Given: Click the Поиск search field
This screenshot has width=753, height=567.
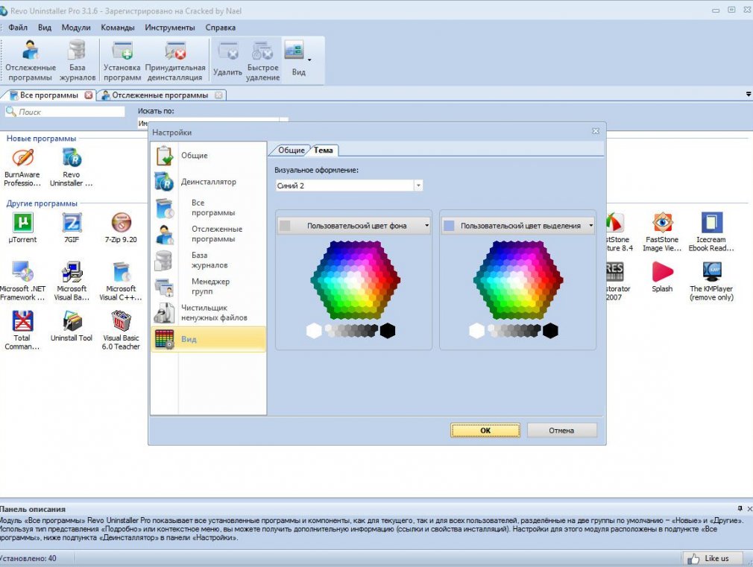Looking at the screenshot, I should point(66,112).
